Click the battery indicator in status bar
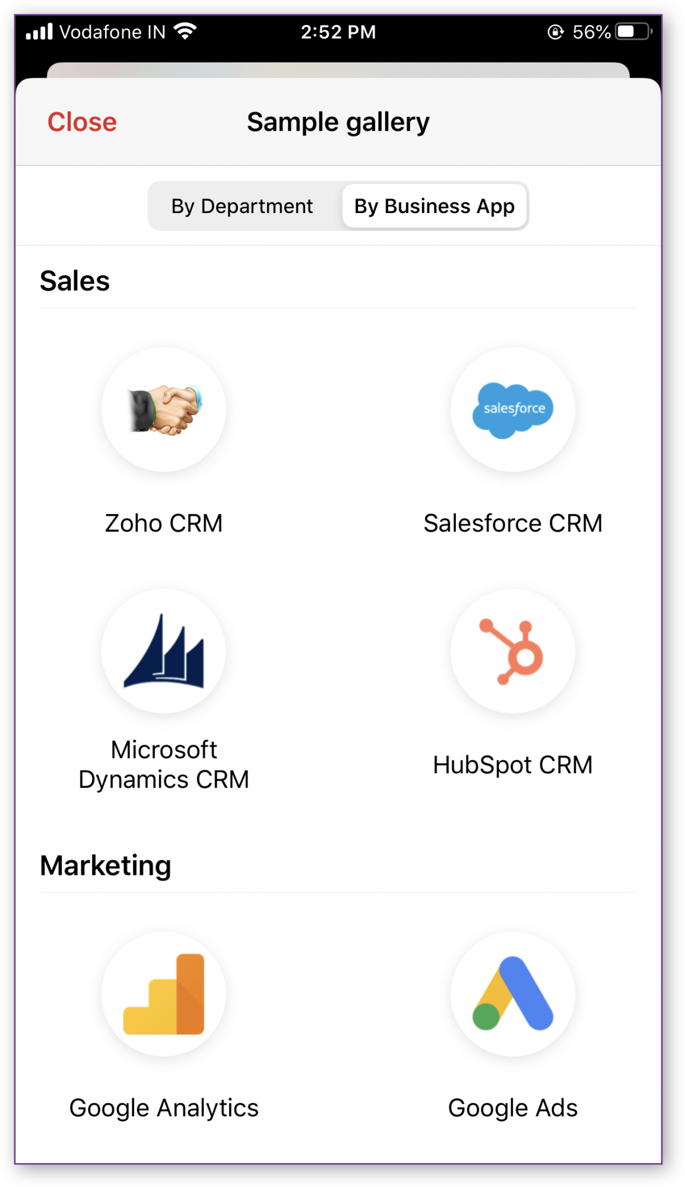The image size is (685, 1187). pyautogui.click(x=632, y=32)
